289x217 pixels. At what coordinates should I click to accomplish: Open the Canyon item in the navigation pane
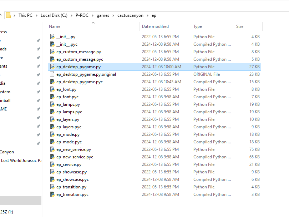click(x=7, y=152)
